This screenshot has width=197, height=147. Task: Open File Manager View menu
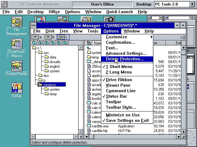pos(78,31)
